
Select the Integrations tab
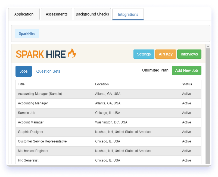[128, 14]
